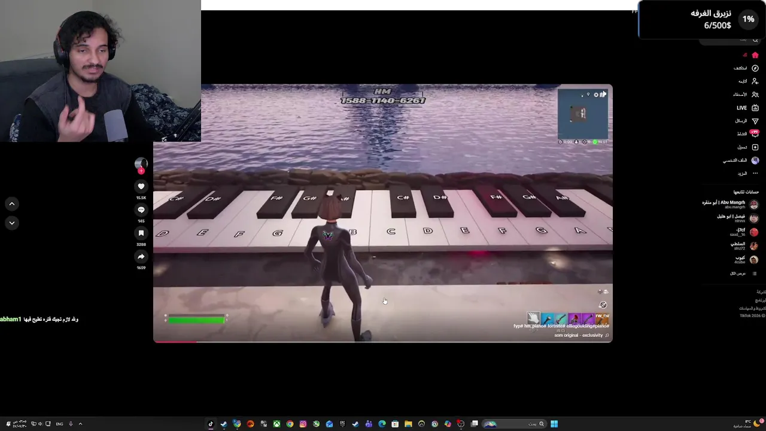Open the Abu Mangrh followed account
The image size is (766, 431).
(x=729, y=204)
